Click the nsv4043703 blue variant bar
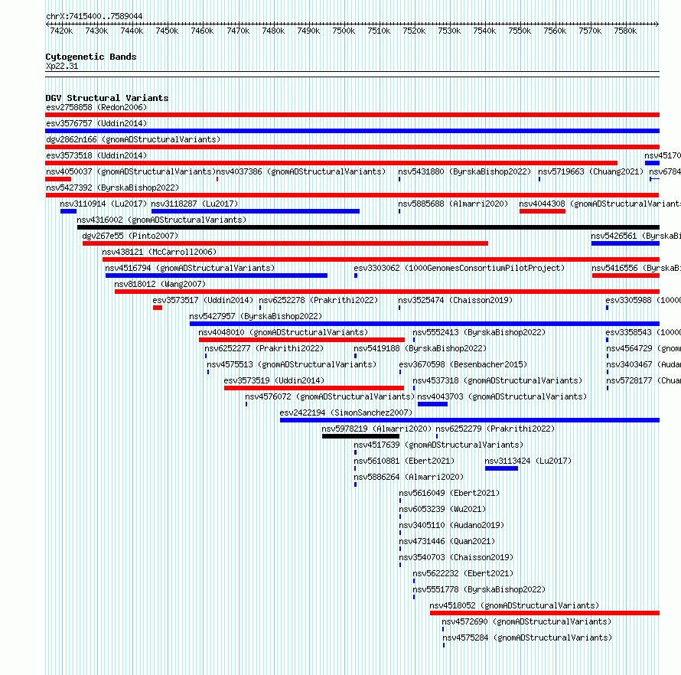This screenshot has height=675, width=681. (432, 404)
